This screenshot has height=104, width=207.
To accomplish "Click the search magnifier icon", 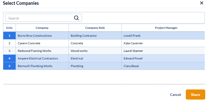I will tap(76, 18).
